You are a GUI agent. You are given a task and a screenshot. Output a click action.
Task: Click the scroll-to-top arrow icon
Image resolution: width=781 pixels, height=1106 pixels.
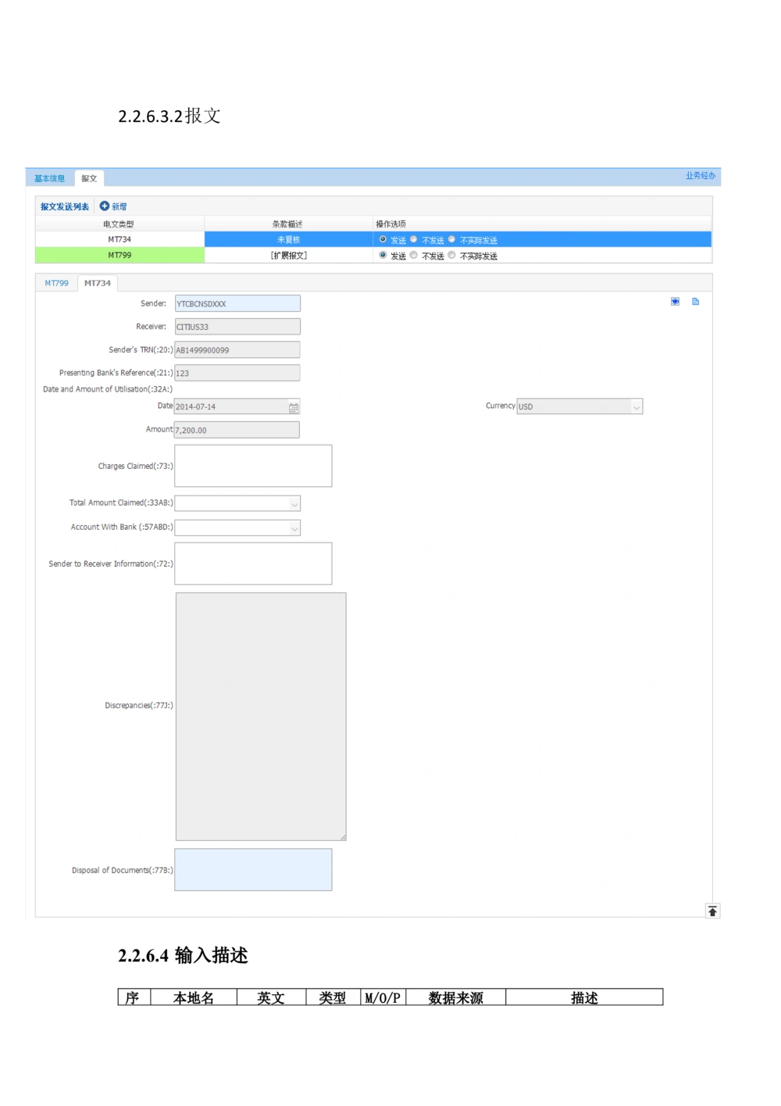pyautogui.click(x=712, y=911)
